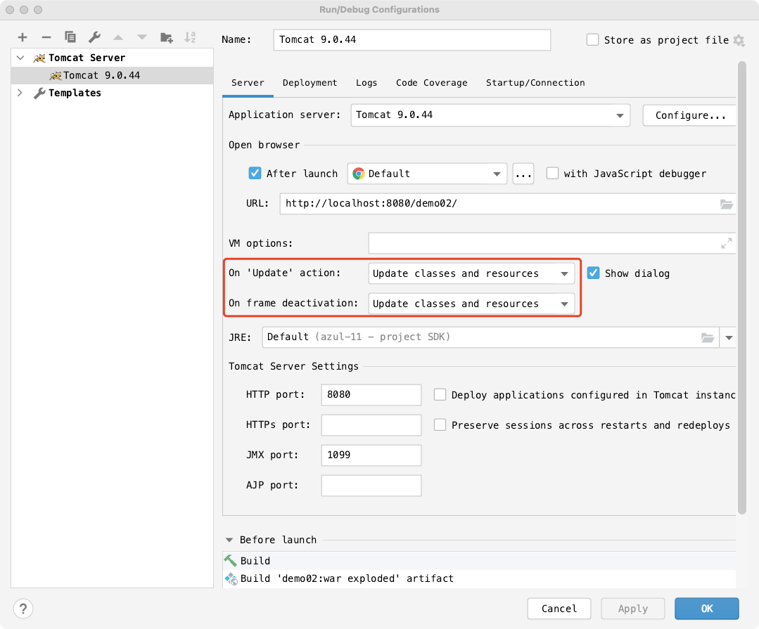The image size is (759, 629).
Task: Switch to the Code Coverage tab
Action: coord(432,83)
